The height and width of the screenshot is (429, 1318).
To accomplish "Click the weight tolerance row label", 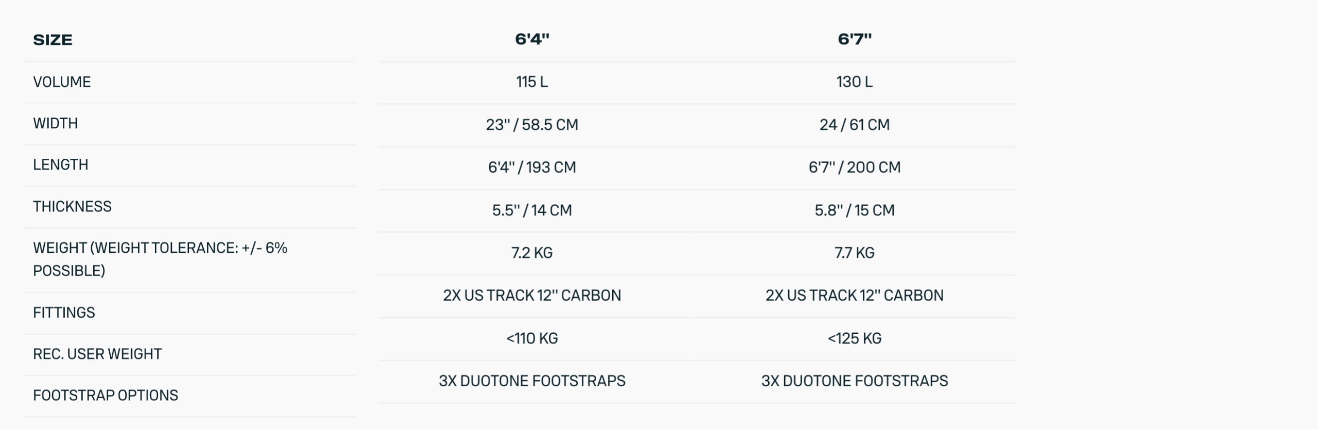I will coord(160,259).
